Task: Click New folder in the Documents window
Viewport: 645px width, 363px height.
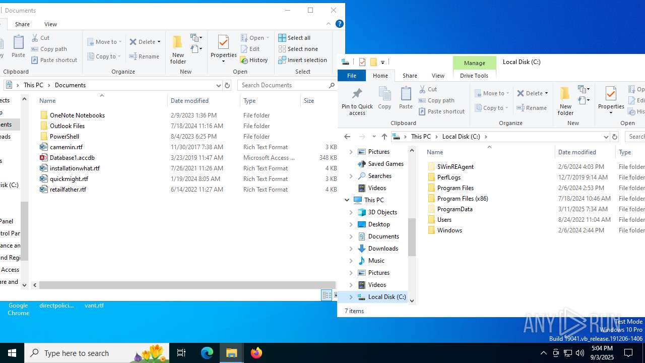Action: [x=178, y=49]
